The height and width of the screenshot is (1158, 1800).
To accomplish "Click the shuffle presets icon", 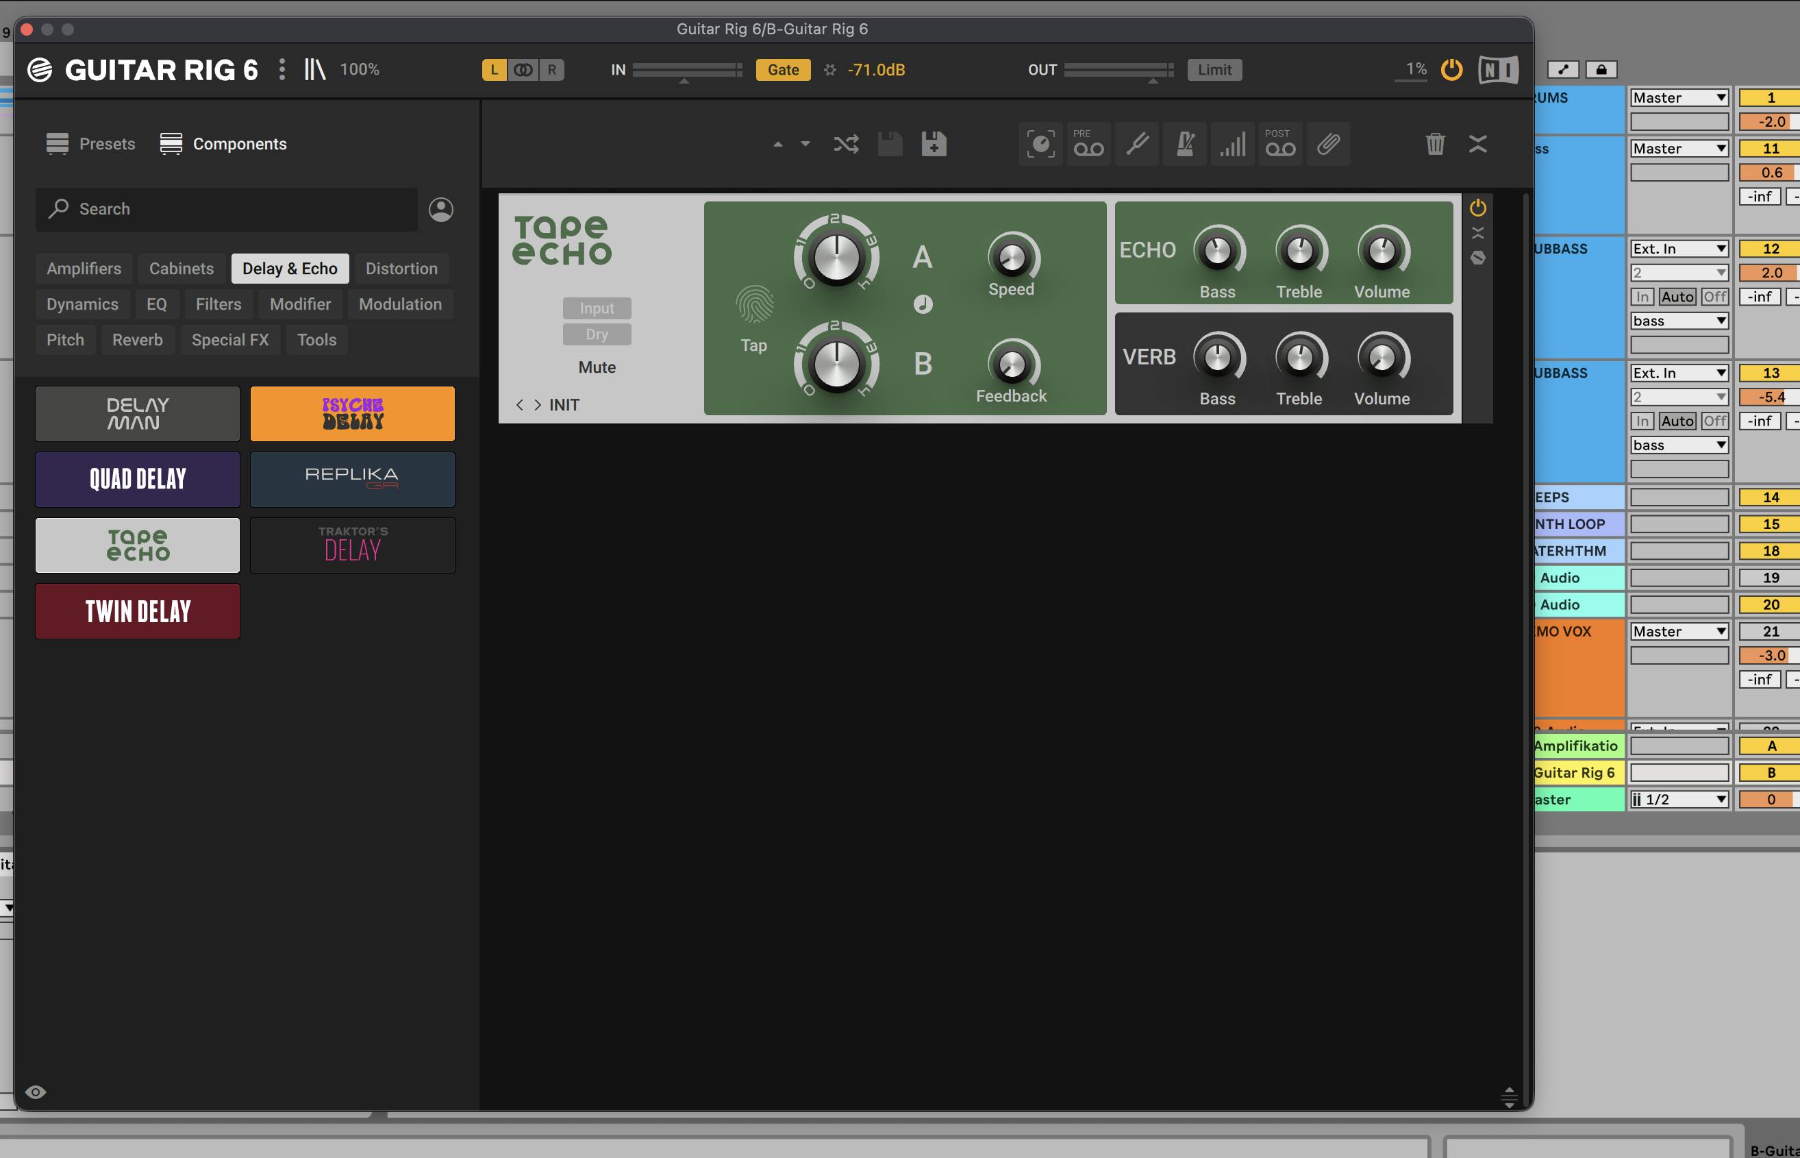I will point(847,144).
